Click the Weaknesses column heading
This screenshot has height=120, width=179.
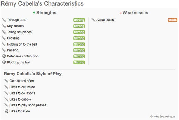pos(134,13)
